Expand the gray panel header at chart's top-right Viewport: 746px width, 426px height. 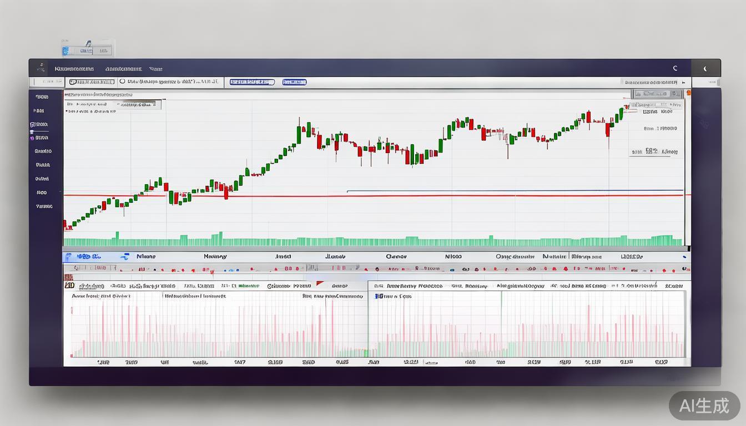(x=658, y=94)
